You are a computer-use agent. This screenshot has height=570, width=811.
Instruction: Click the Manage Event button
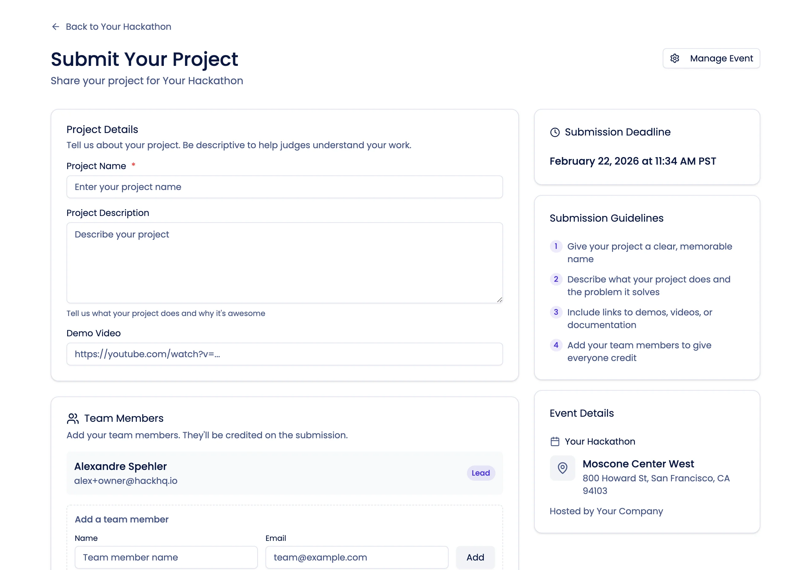coord(711,58)
